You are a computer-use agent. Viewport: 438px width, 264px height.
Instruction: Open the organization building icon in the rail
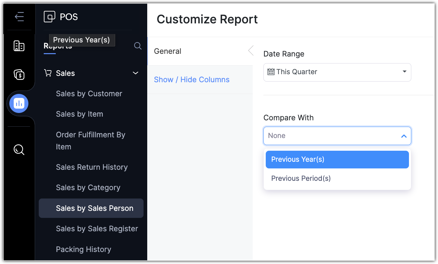pyautogui.click(x=19, y=46)
